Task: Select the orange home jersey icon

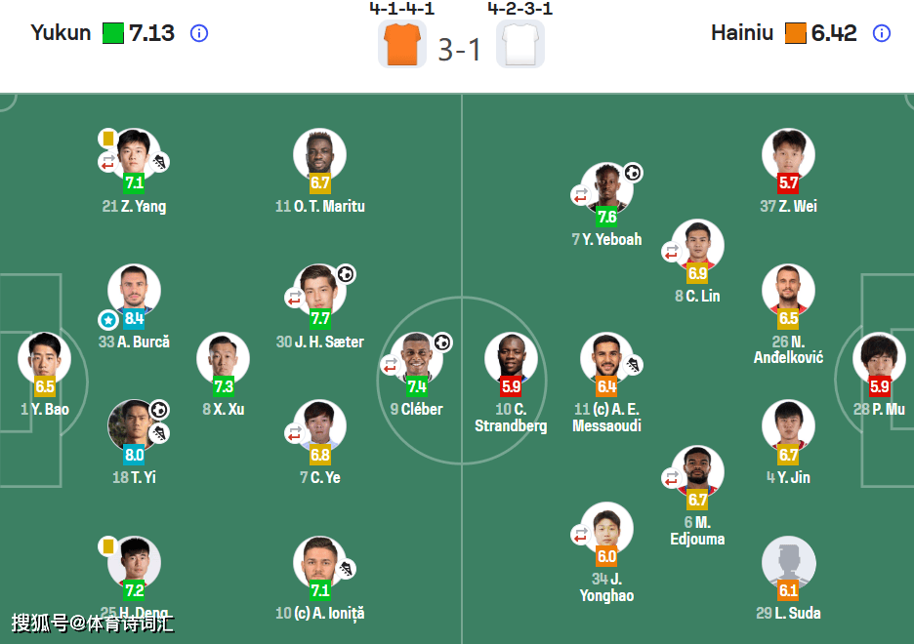Action: [x=401, y=44]
